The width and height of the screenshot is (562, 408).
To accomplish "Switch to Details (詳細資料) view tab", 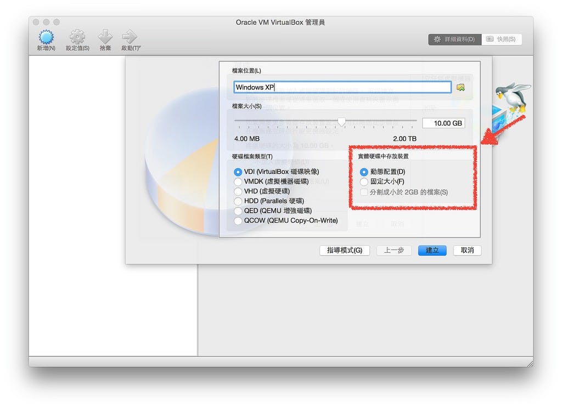I will [x=454, y=39].
